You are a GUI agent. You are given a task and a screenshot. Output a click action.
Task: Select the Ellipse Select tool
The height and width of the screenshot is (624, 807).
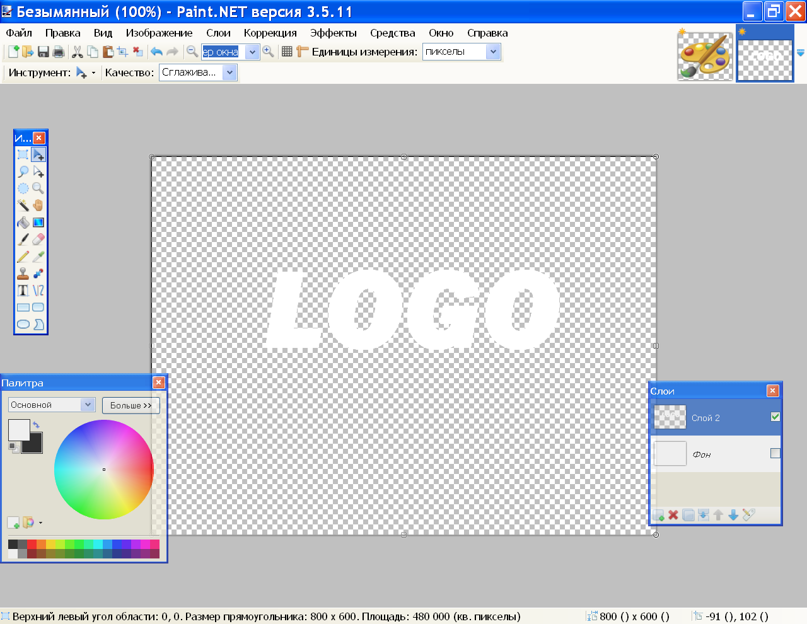tap(23, 188)
